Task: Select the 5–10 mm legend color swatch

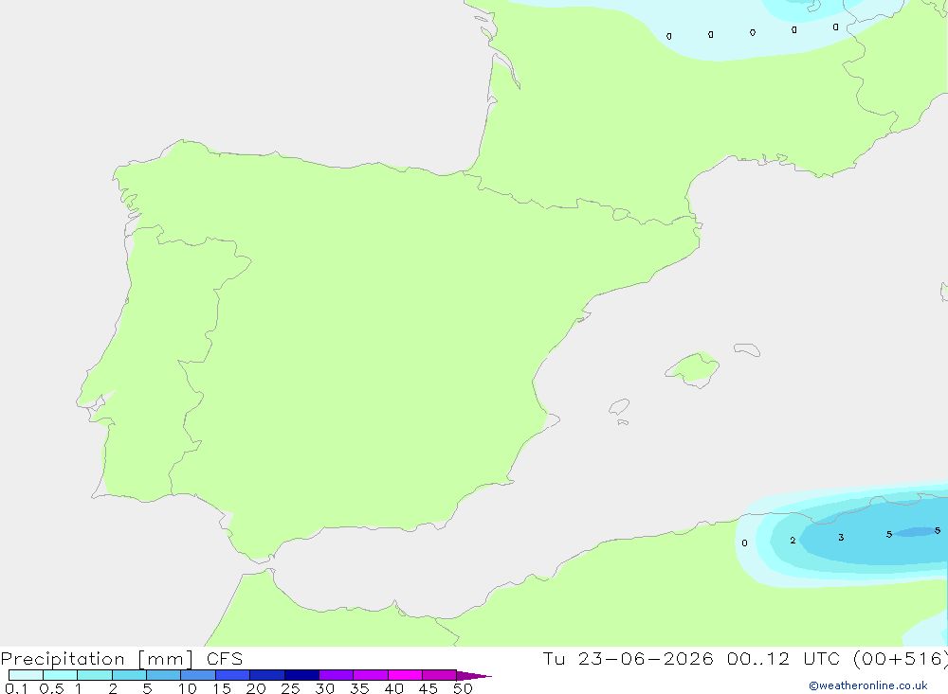Action: [164, 675]
